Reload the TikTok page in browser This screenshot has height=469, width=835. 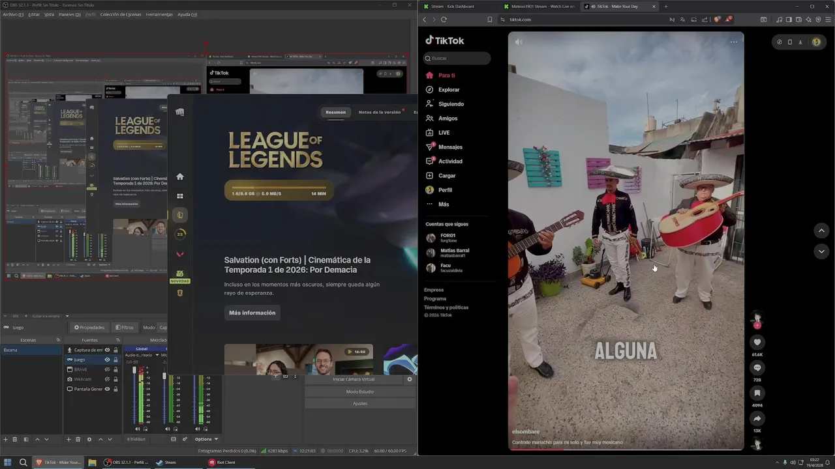point(444,20)
